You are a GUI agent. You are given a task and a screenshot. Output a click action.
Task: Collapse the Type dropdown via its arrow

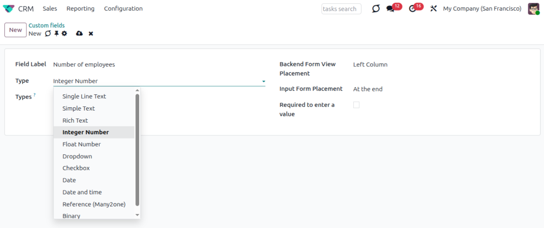pos(263,81)
